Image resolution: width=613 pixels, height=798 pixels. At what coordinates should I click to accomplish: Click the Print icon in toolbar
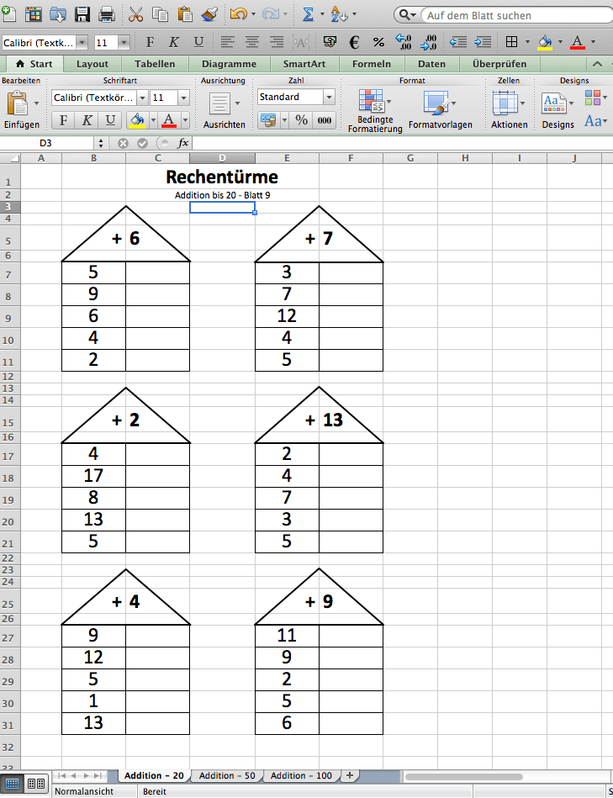[107, 14]
